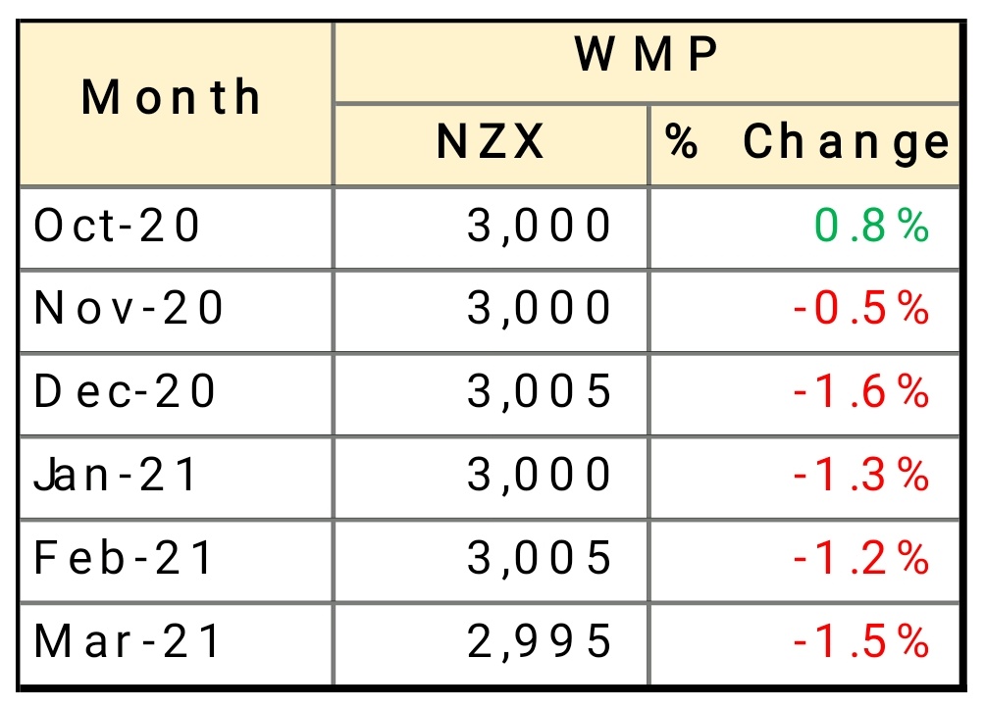Select the -1.3% change cell
Screen dimensions: 985x709
coord(860,476)
